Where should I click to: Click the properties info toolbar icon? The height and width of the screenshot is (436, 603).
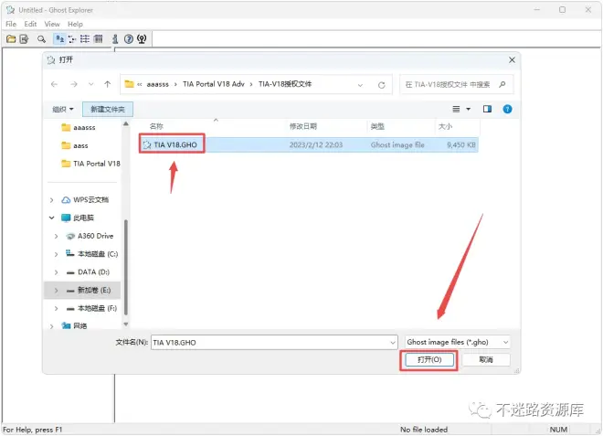tap(115, 39)
